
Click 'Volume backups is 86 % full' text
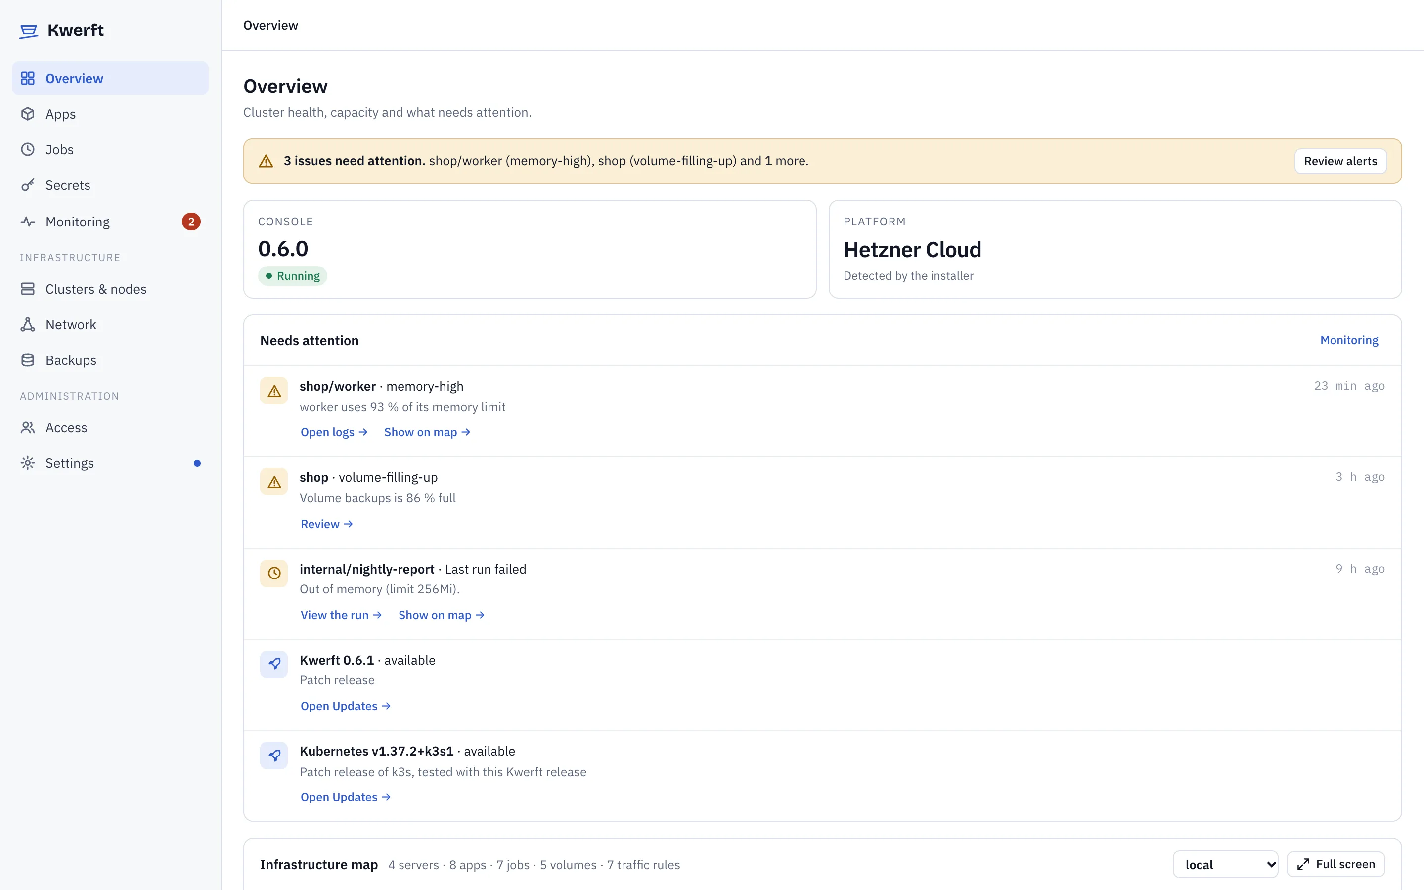point(378,498)
